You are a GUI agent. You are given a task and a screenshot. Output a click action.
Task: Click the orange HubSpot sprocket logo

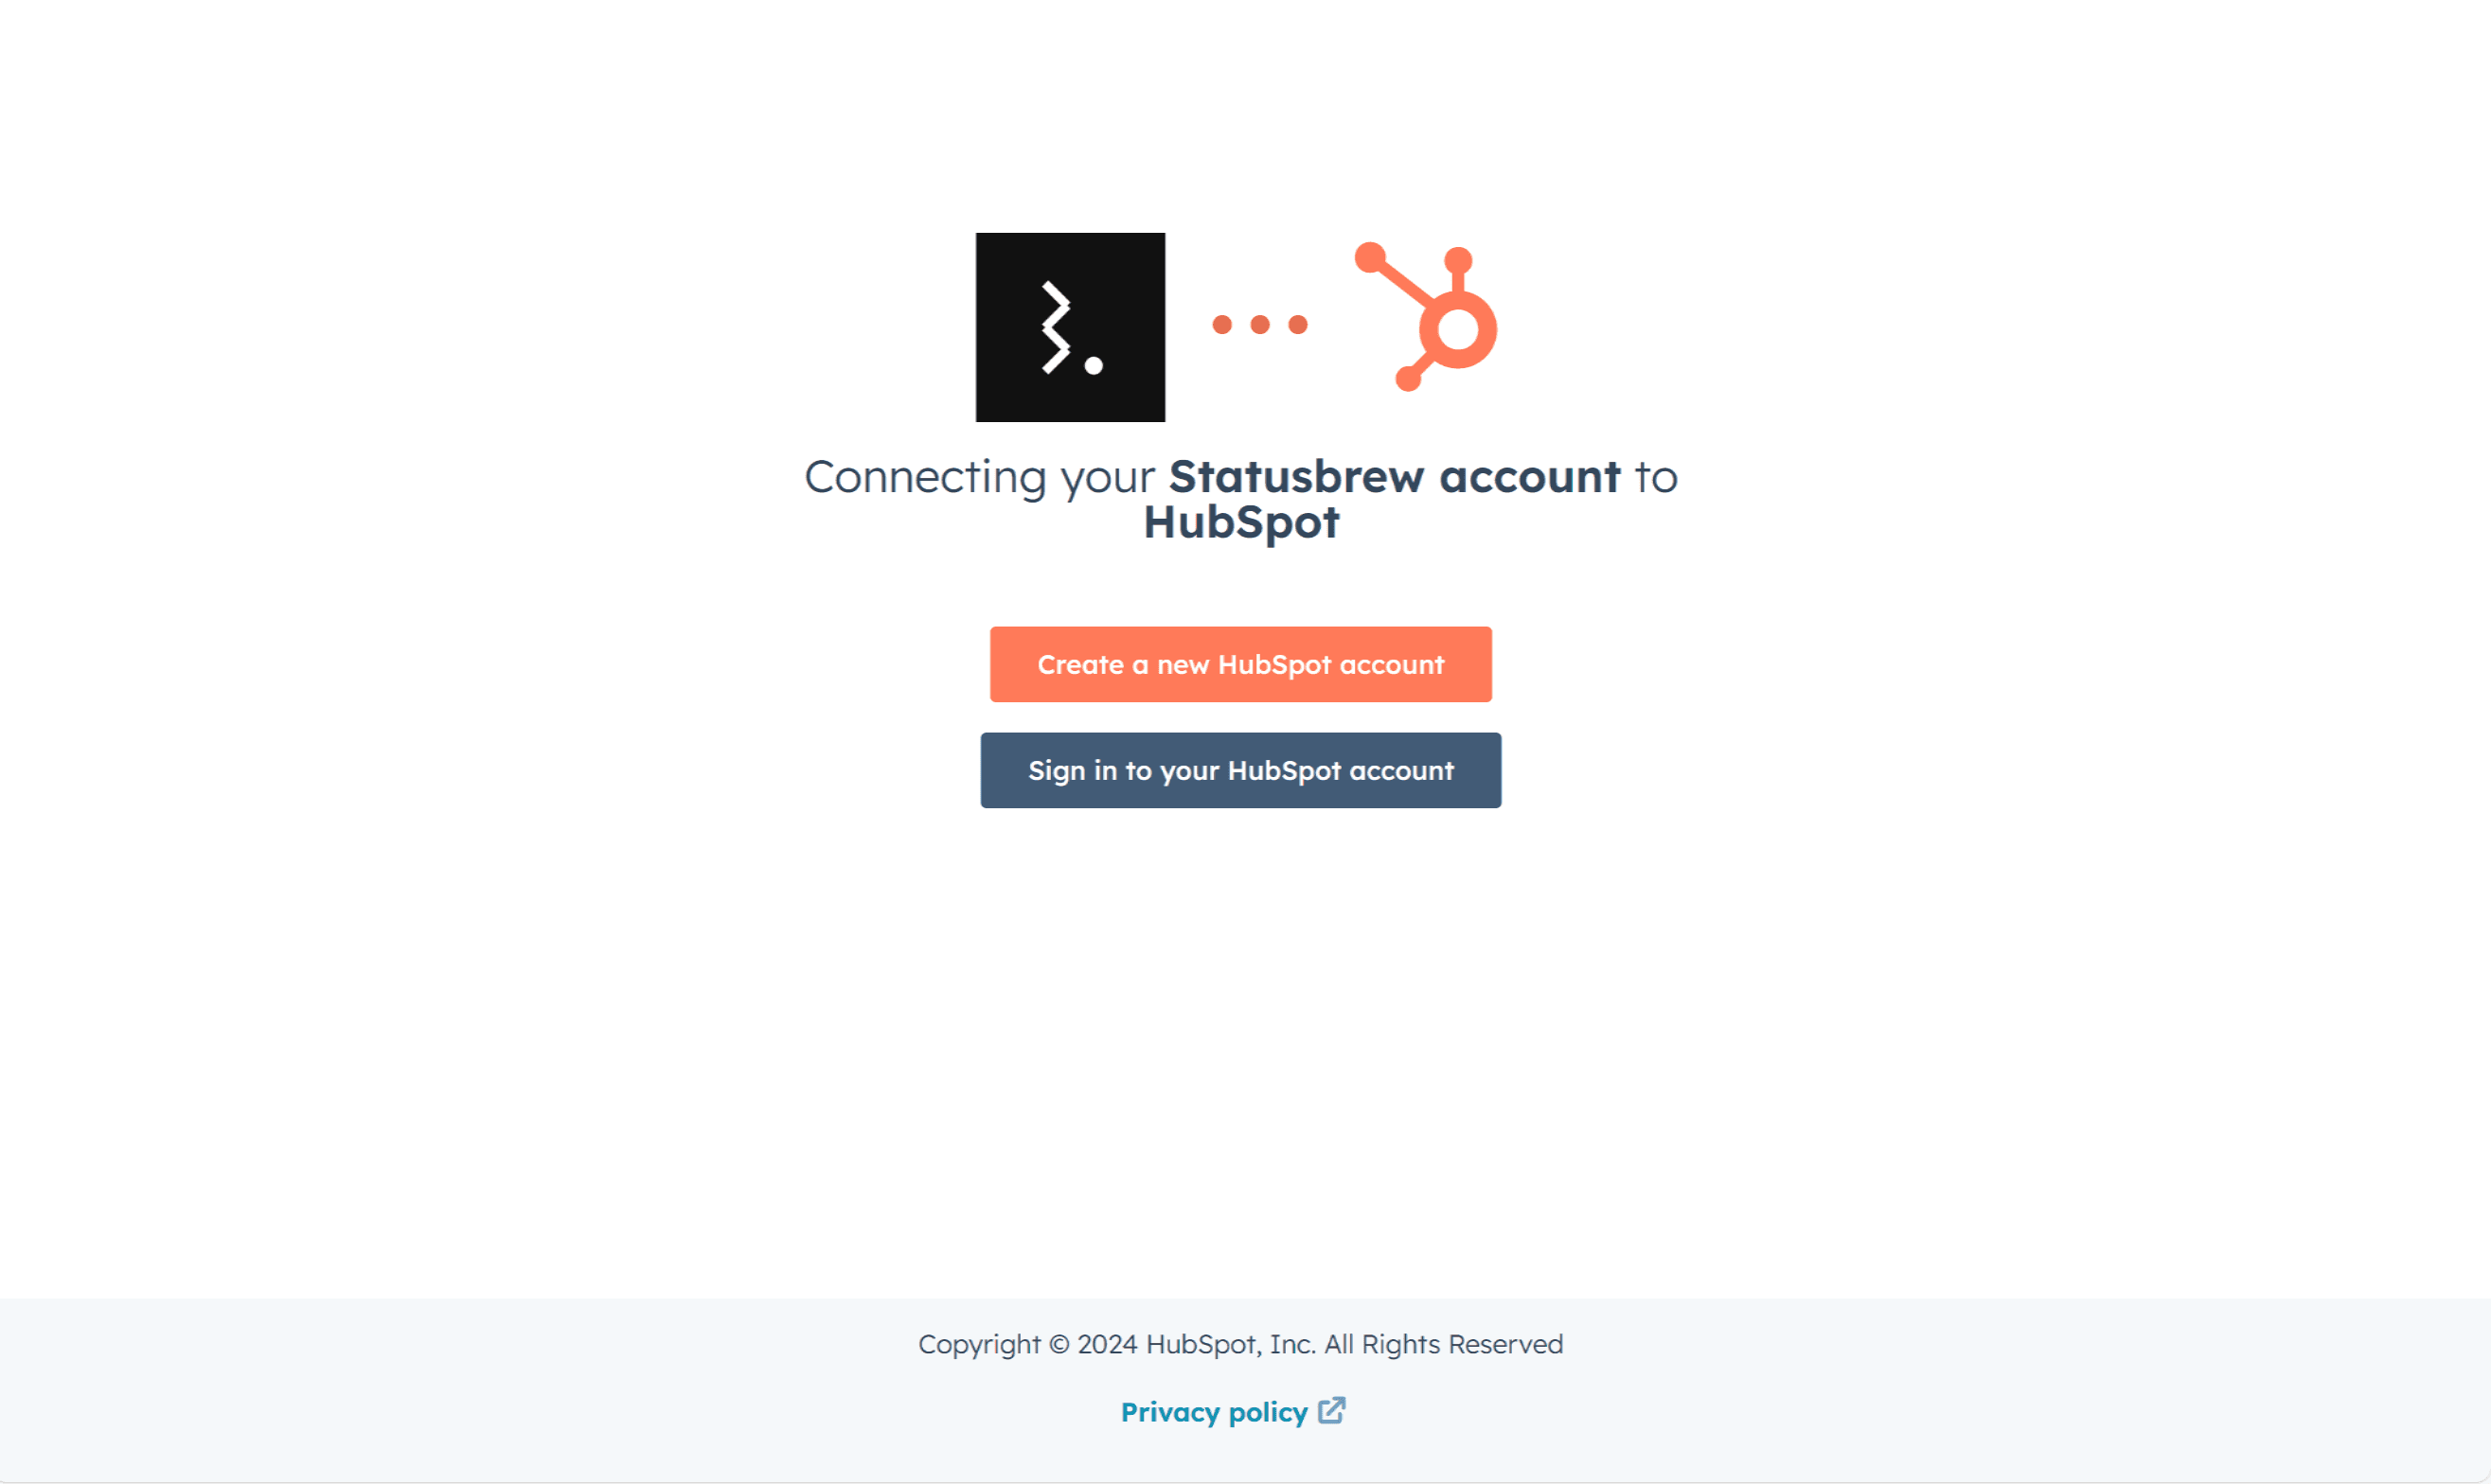point(1426,317)
